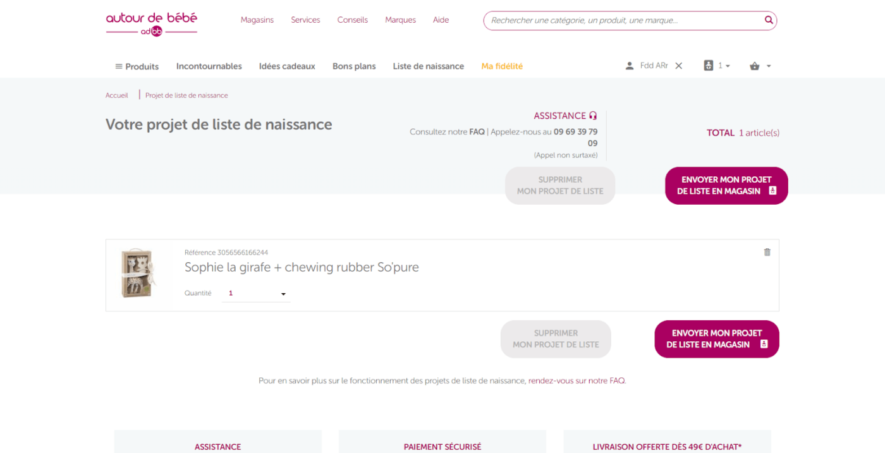Click Conseils in the top navigation
885x453 pixels.
click(353, 20)
